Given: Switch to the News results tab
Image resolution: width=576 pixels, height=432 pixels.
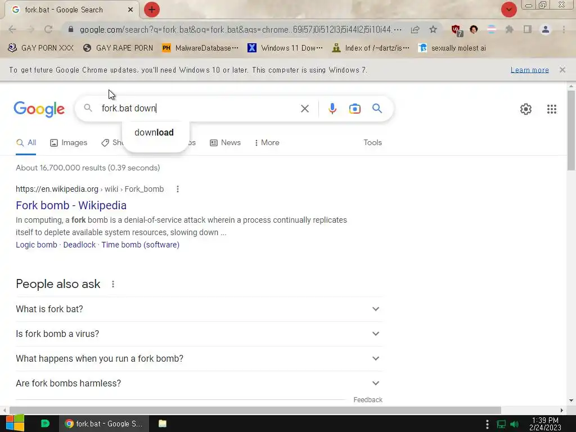Looking at the screenshot, I should point(225,142).
